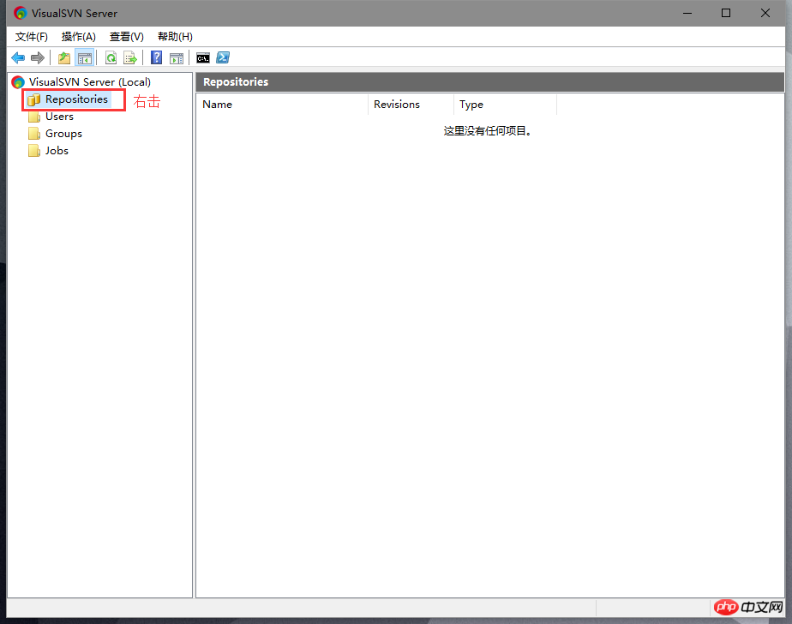
Task: Toggle the show/hide action pane icon
Action: [177, 58]
